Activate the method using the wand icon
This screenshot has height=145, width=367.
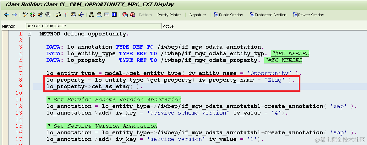pyautogui.click(x=66, y=15)
